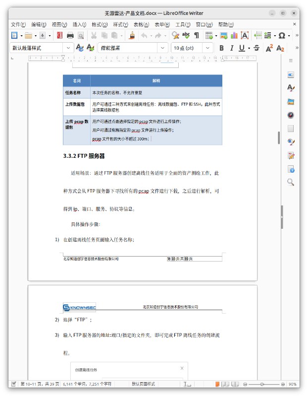The image size is (308, 397).
Task: Click the Insert Chart icon
Action: pyautogui.click(x=234, y=35)
